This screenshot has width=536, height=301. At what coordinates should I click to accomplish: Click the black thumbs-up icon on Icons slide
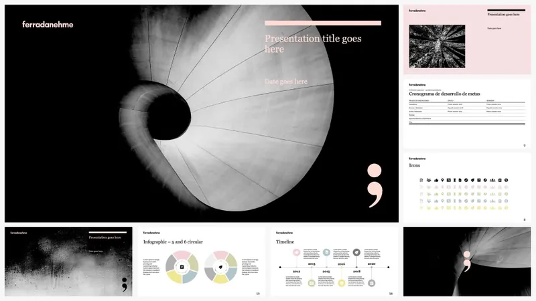click(436, 180)
